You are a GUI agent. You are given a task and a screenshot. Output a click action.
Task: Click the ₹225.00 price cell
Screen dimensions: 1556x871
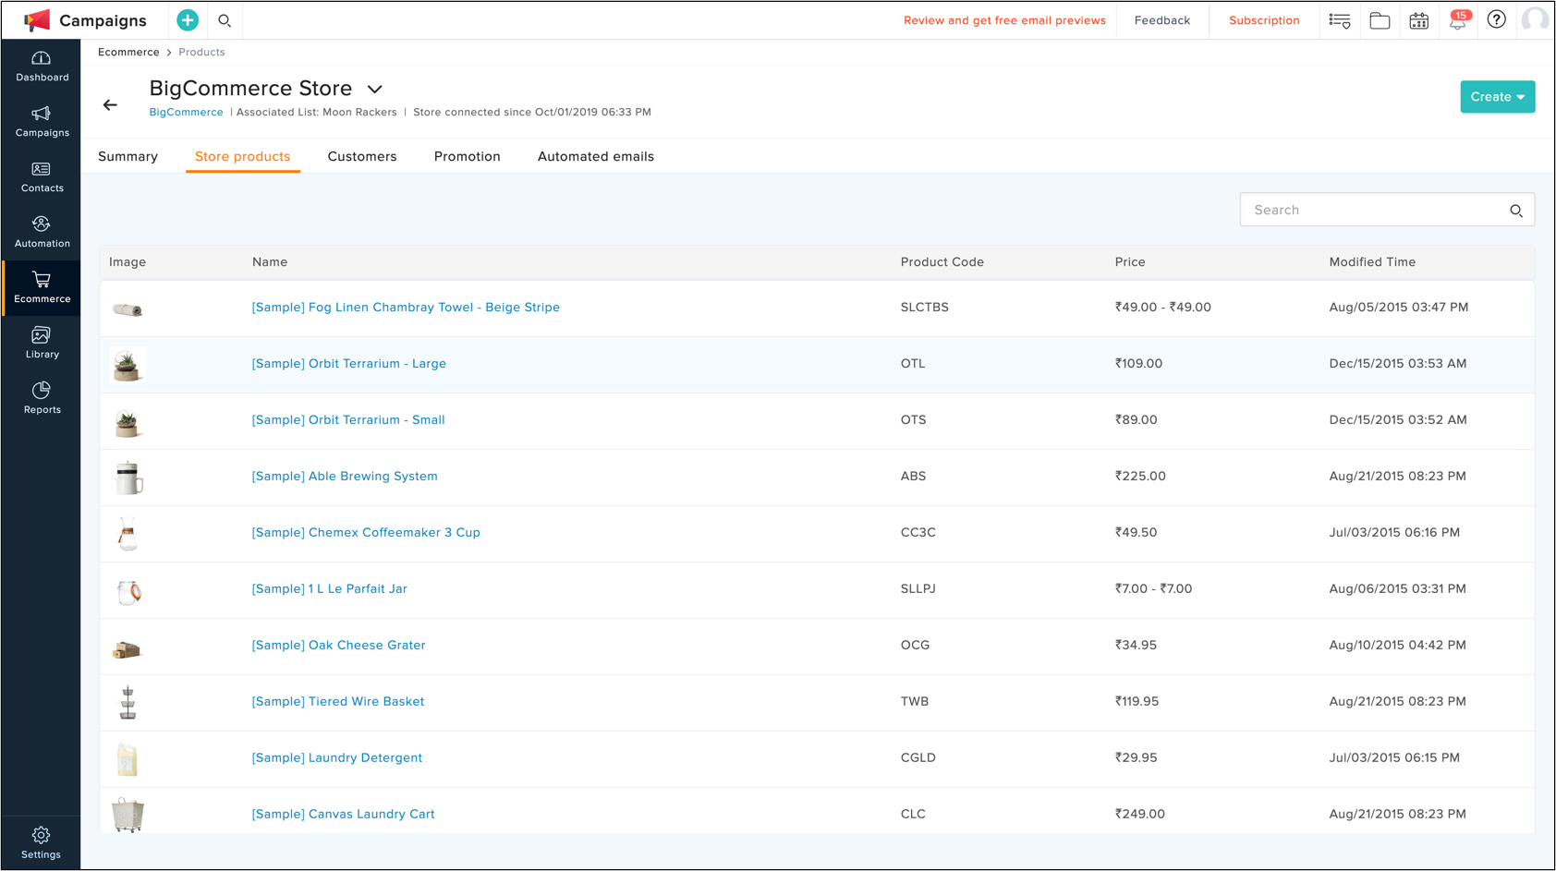tap(1140, 477)
